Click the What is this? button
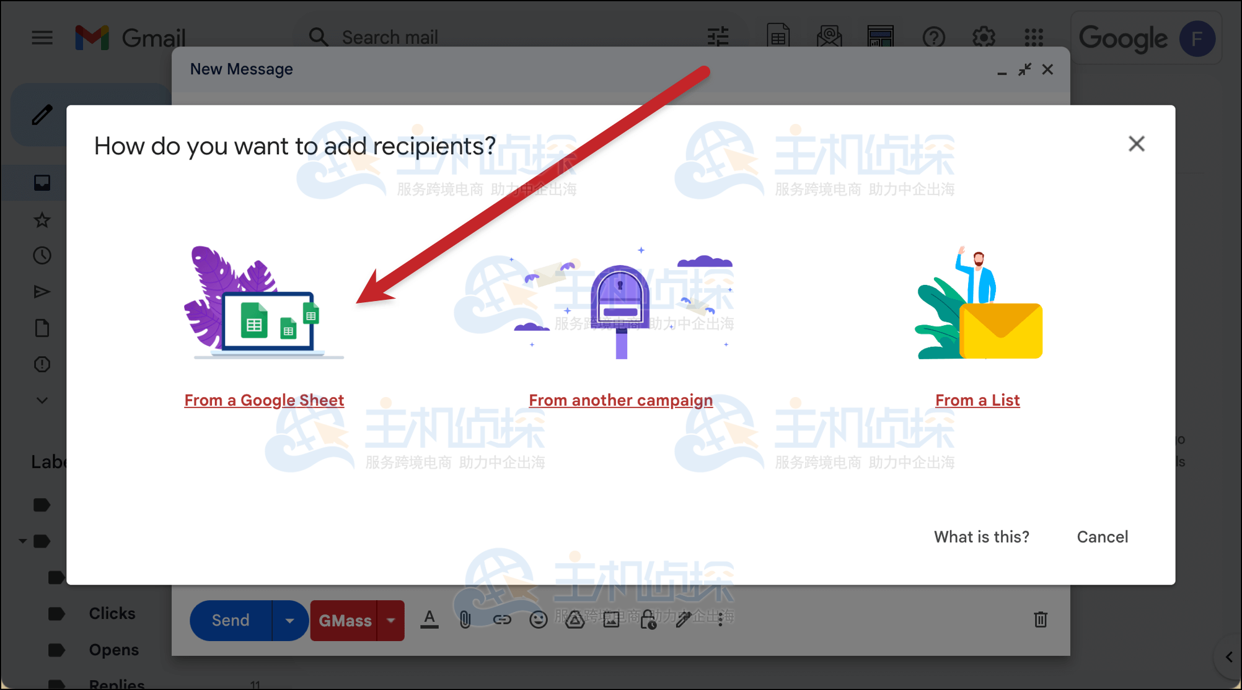Image resolution: width=1242 pixels, height=690 pixels. (981, 536)
